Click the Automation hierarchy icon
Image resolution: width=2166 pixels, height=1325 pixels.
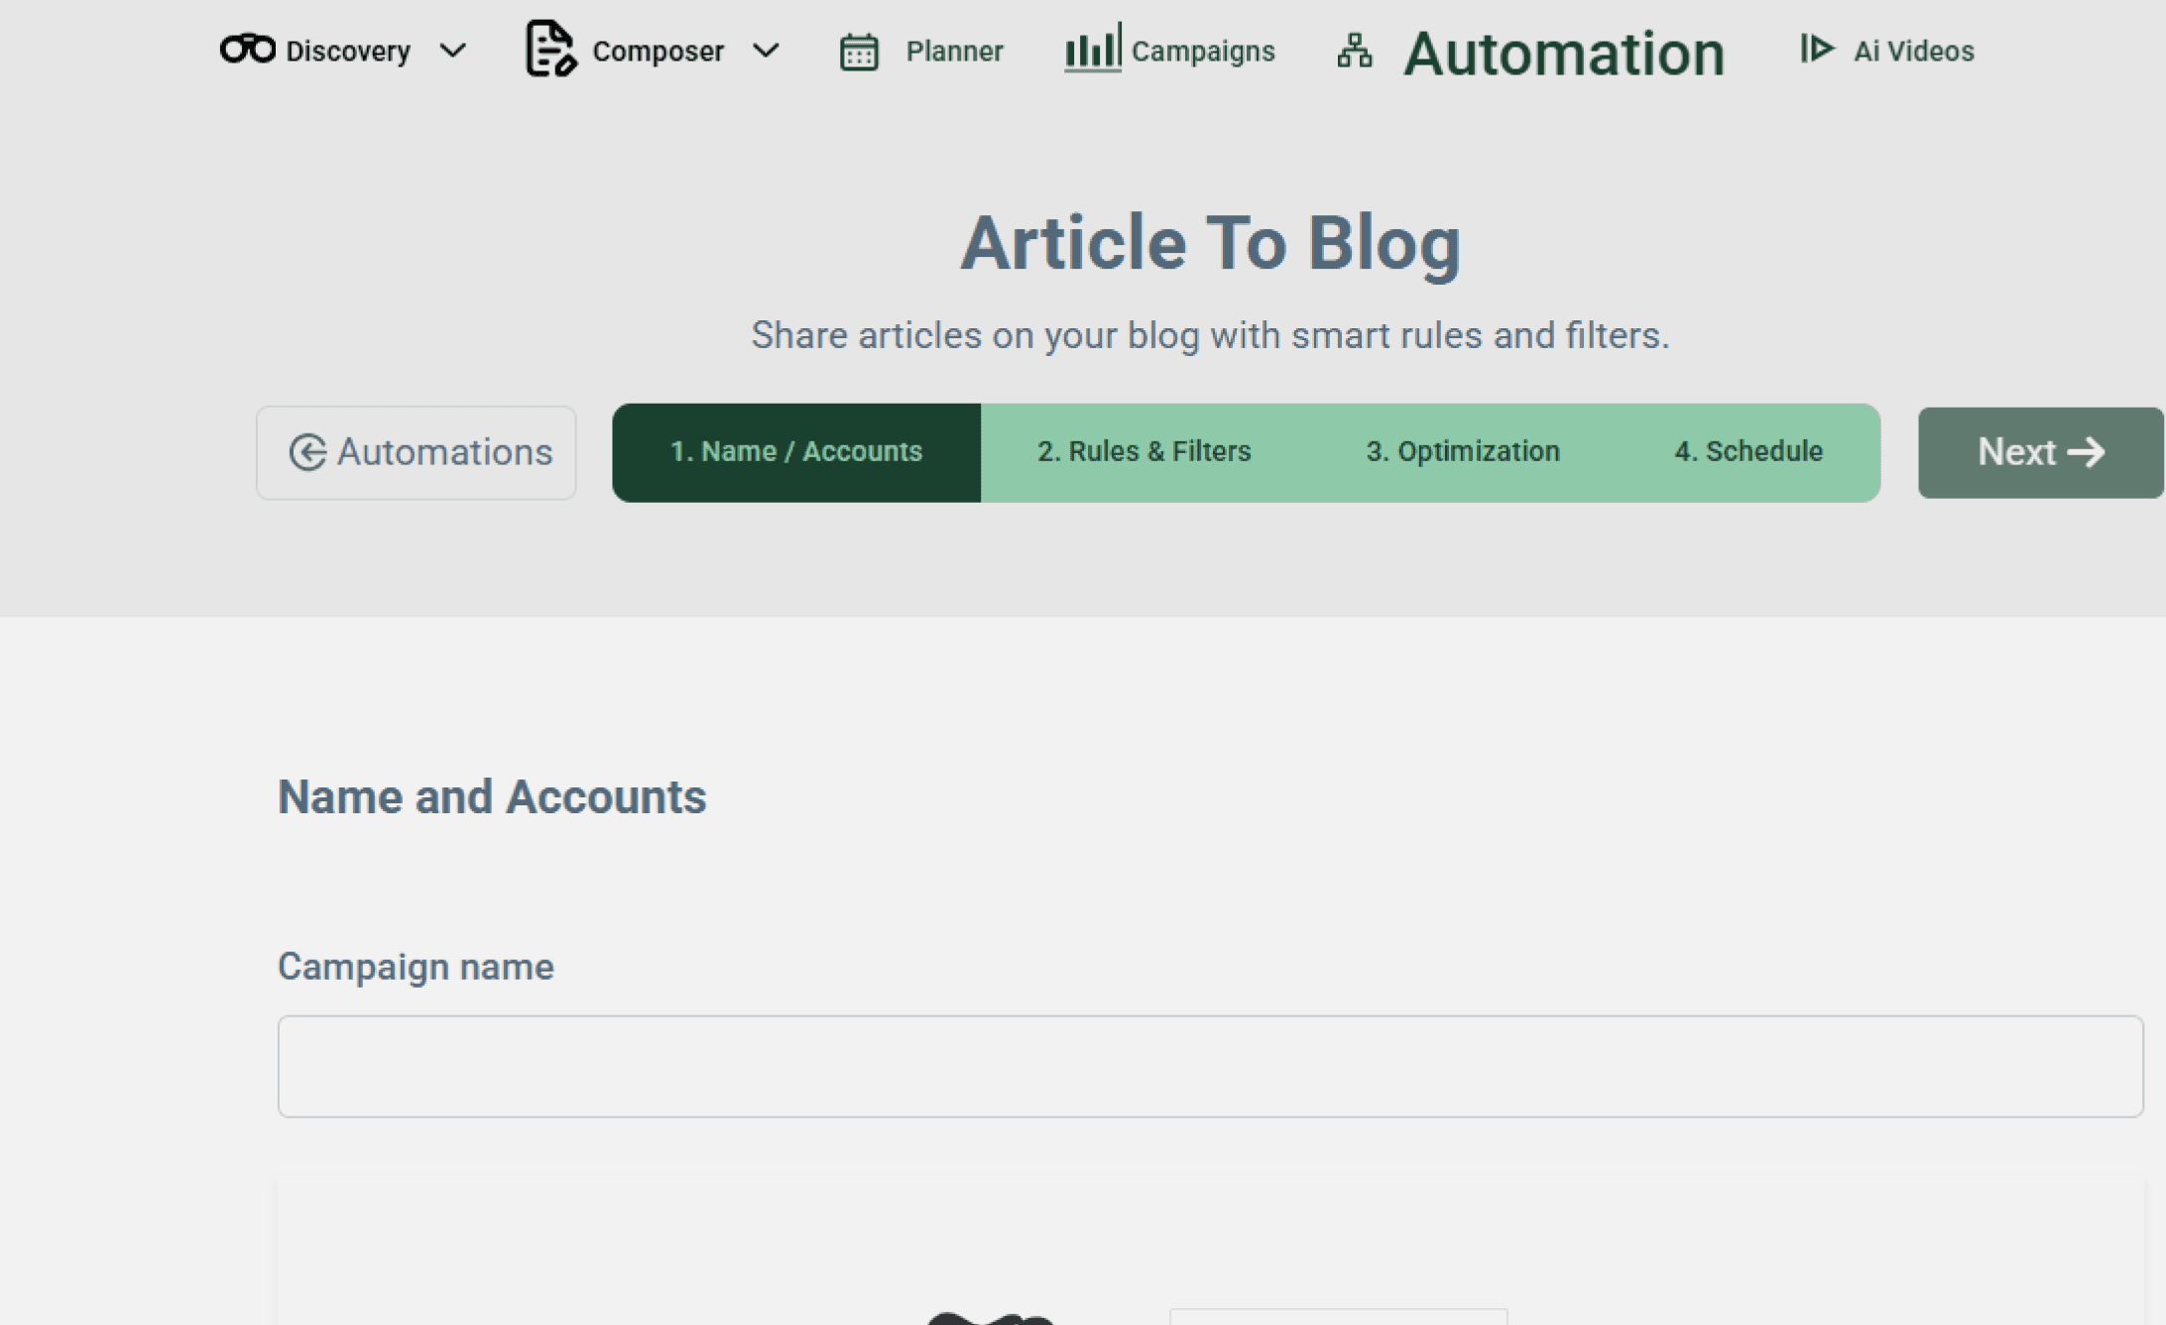point(1355,51)
